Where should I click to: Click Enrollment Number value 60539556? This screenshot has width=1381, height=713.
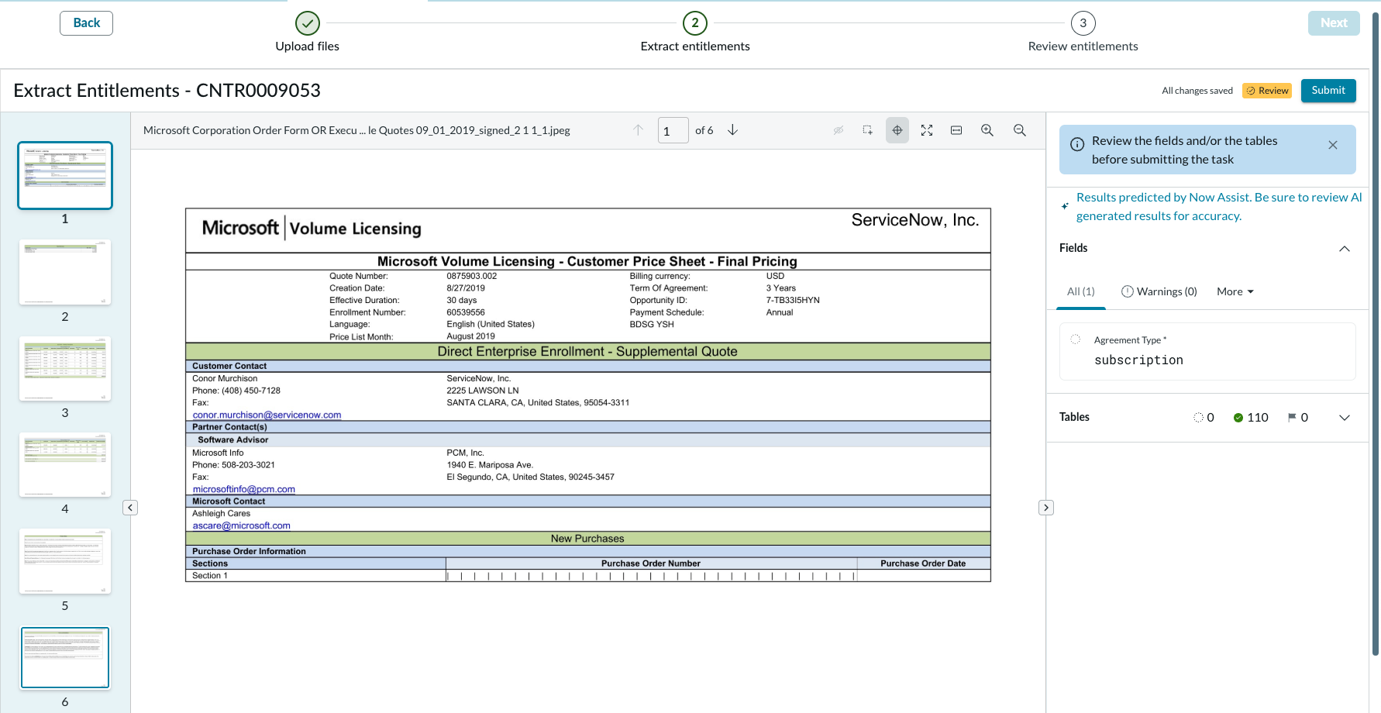(x=466, y=313)
